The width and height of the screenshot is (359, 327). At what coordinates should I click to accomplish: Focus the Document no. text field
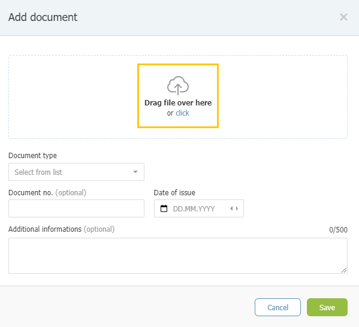coord(76,208)
